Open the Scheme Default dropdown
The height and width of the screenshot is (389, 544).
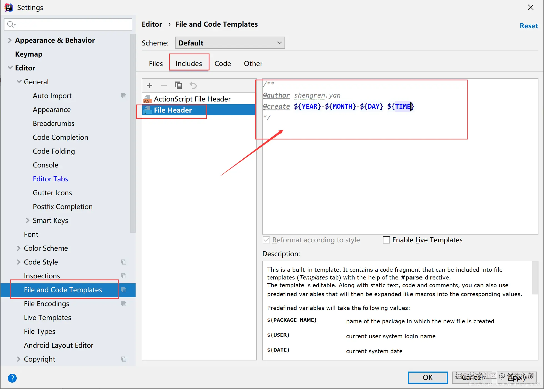pos(230,43)
